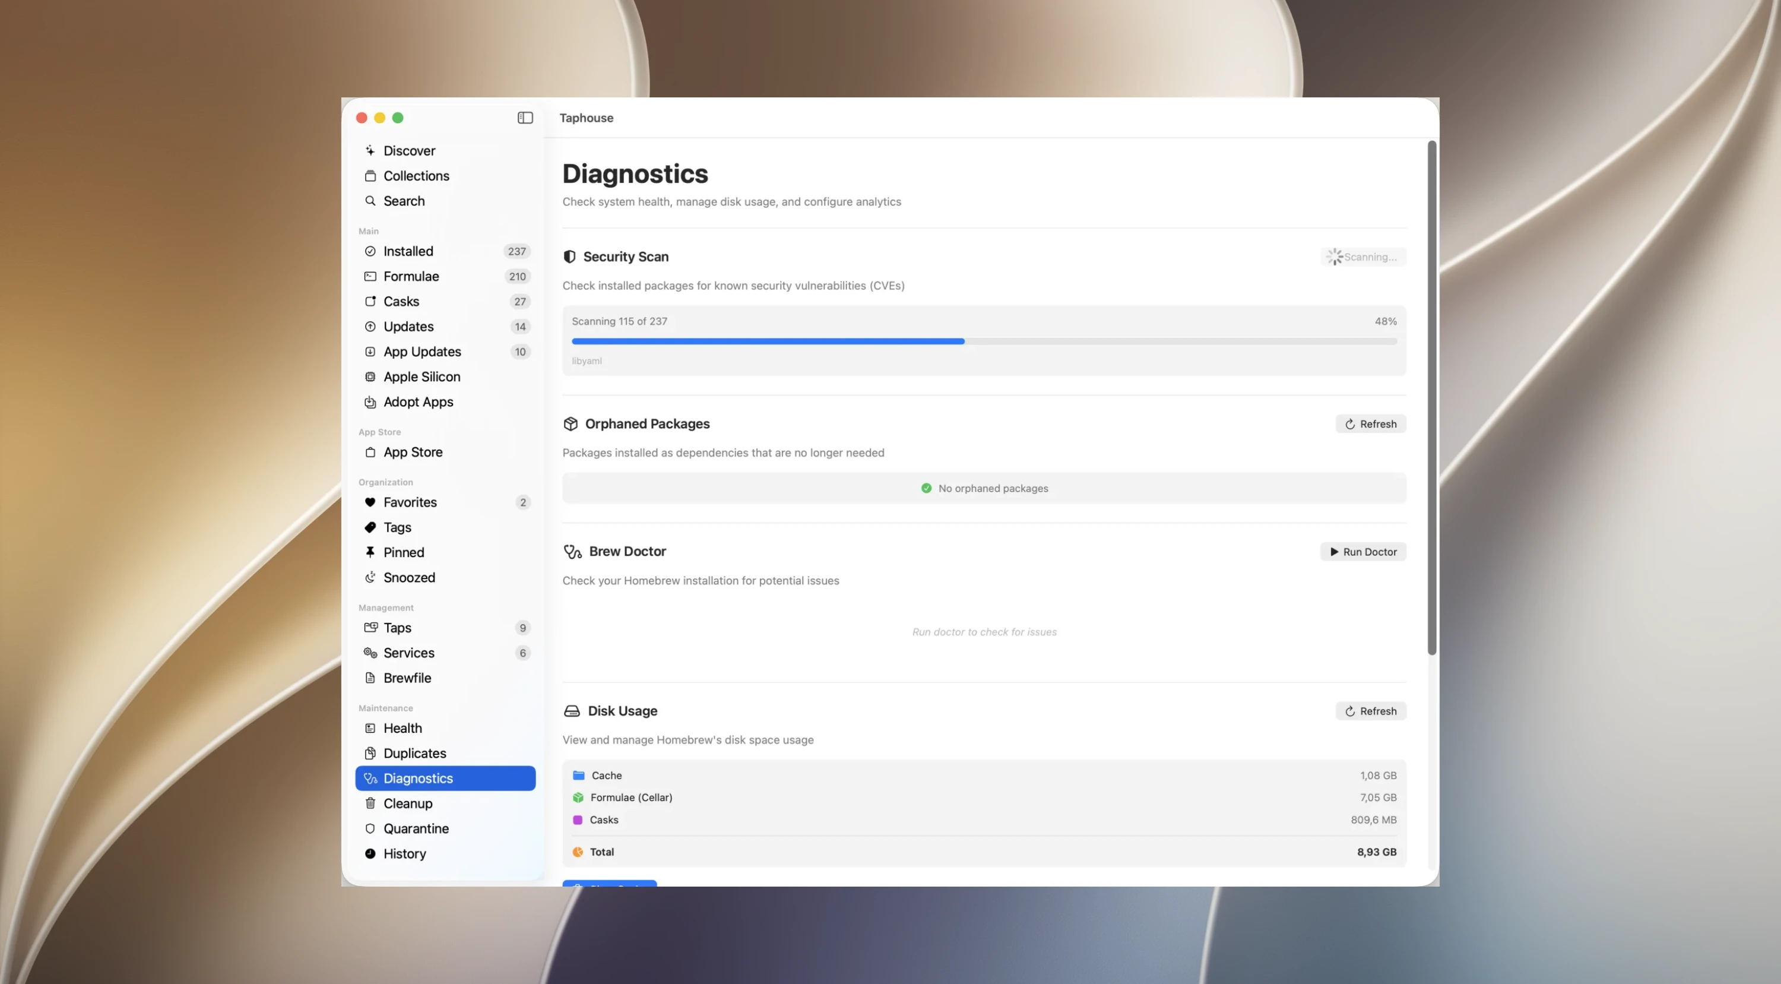This screenshot has height=984, width=1781.
Task: Open the Snoozed moon icon
Action: (370, 577)
